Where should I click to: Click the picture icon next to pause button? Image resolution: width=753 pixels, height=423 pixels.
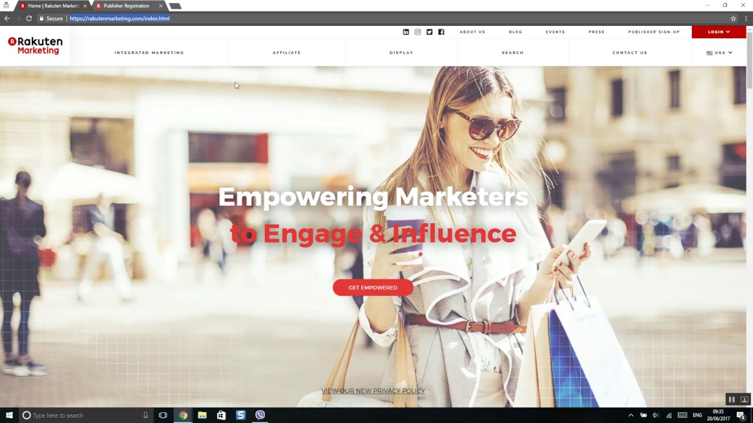(x=744, y=399)
